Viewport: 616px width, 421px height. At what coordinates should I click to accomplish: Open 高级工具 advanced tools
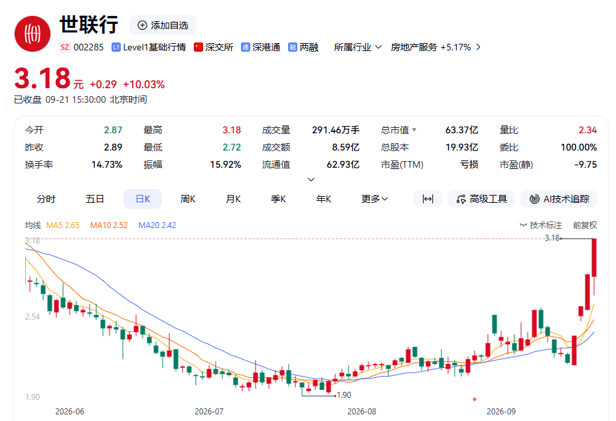pos(481,199)
